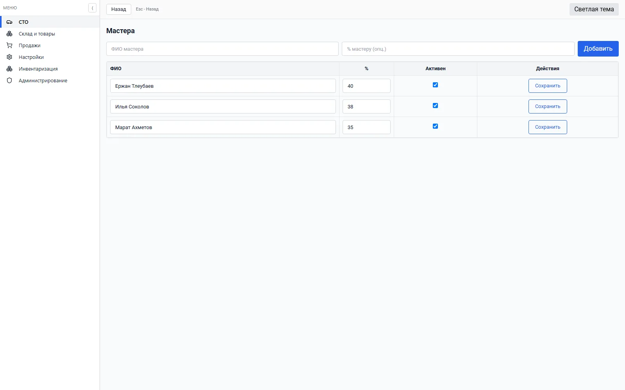Click the boxes icon beside Инвентаризация

pos(9,69)
